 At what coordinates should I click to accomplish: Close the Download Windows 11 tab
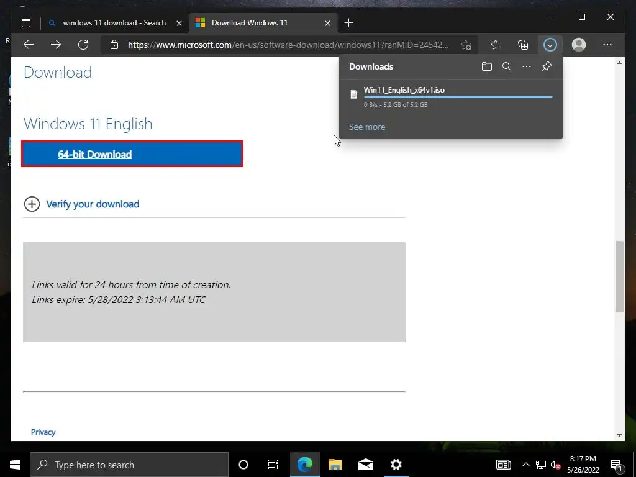[x=328, y=23]
